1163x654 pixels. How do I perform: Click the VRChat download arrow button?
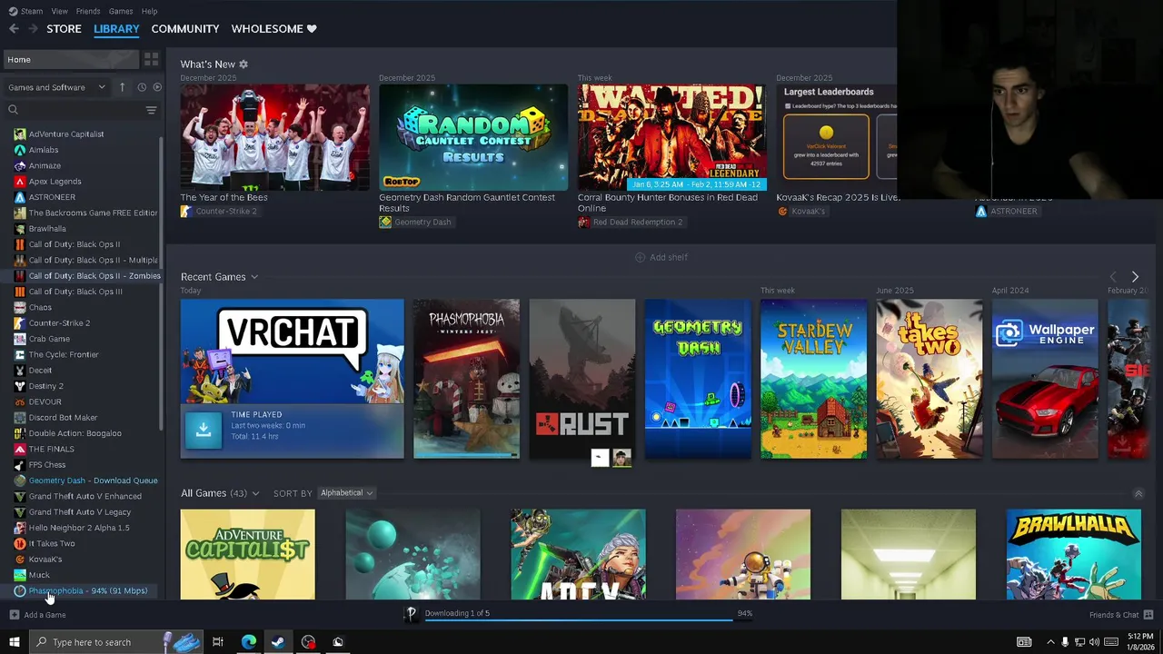tap(204, 431)
